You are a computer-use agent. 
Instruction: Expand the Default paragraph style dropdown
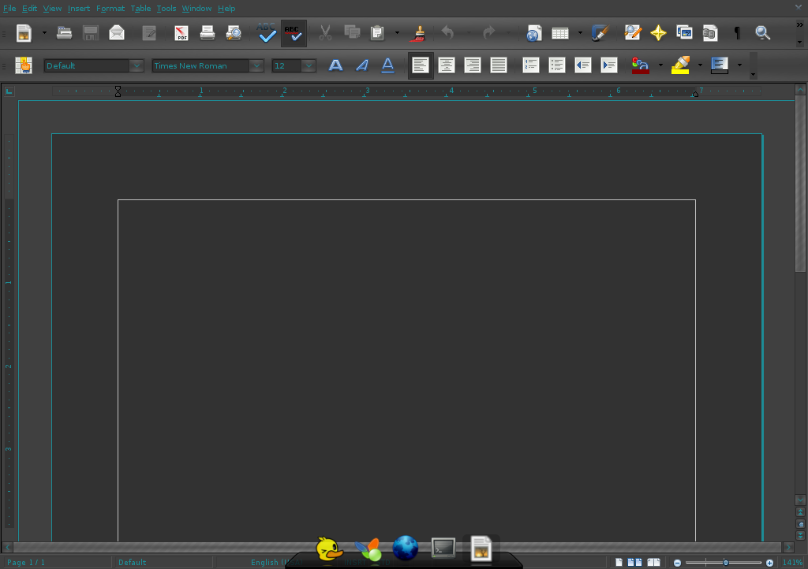(137, 66)
